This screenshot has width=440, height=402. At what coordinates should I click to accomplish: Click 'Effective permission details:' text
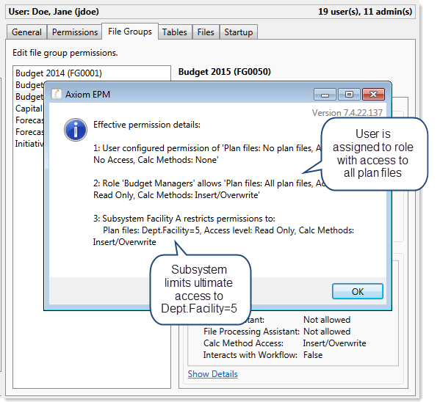click(x=147, y=125)
